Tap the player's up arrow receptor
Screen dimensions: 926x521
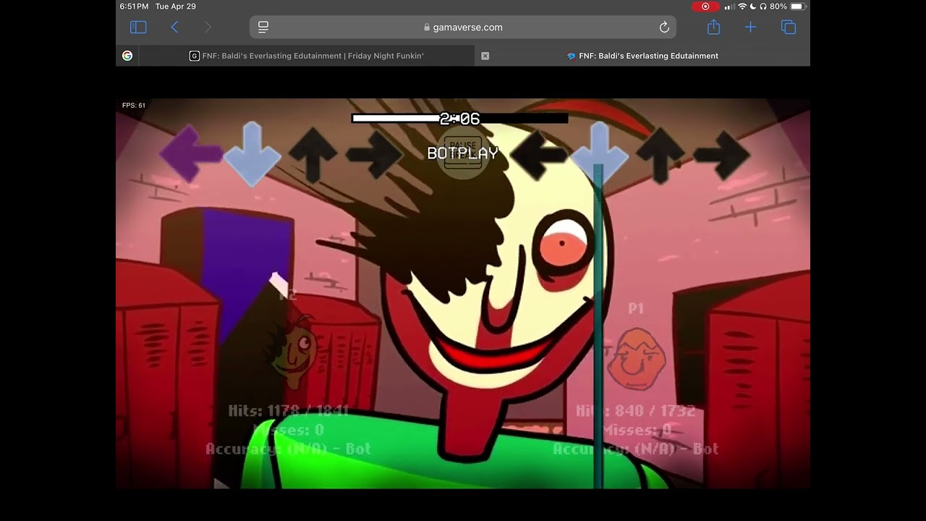(x=660, y=153)
